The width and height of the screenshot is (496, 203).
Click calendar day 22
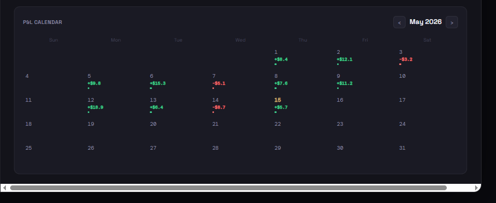click(303, 130)
